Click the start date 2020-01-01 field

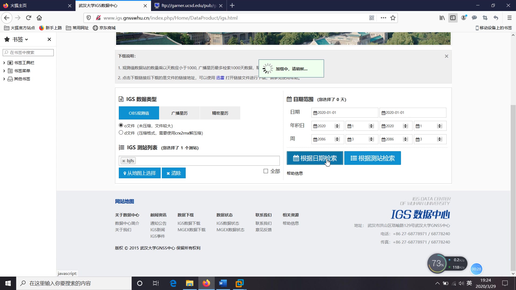pyautogui.click(x=345, y=113)
